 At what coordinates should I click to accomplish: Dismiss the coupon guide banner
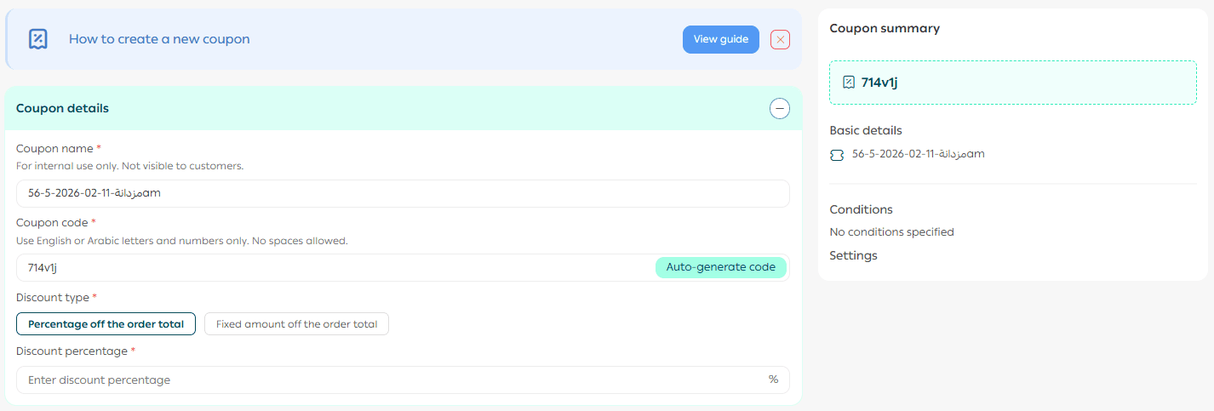780,39
